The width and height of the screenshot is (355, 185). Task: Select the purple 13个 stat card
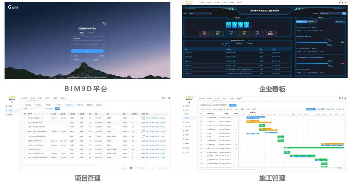[x=257, y=33]
